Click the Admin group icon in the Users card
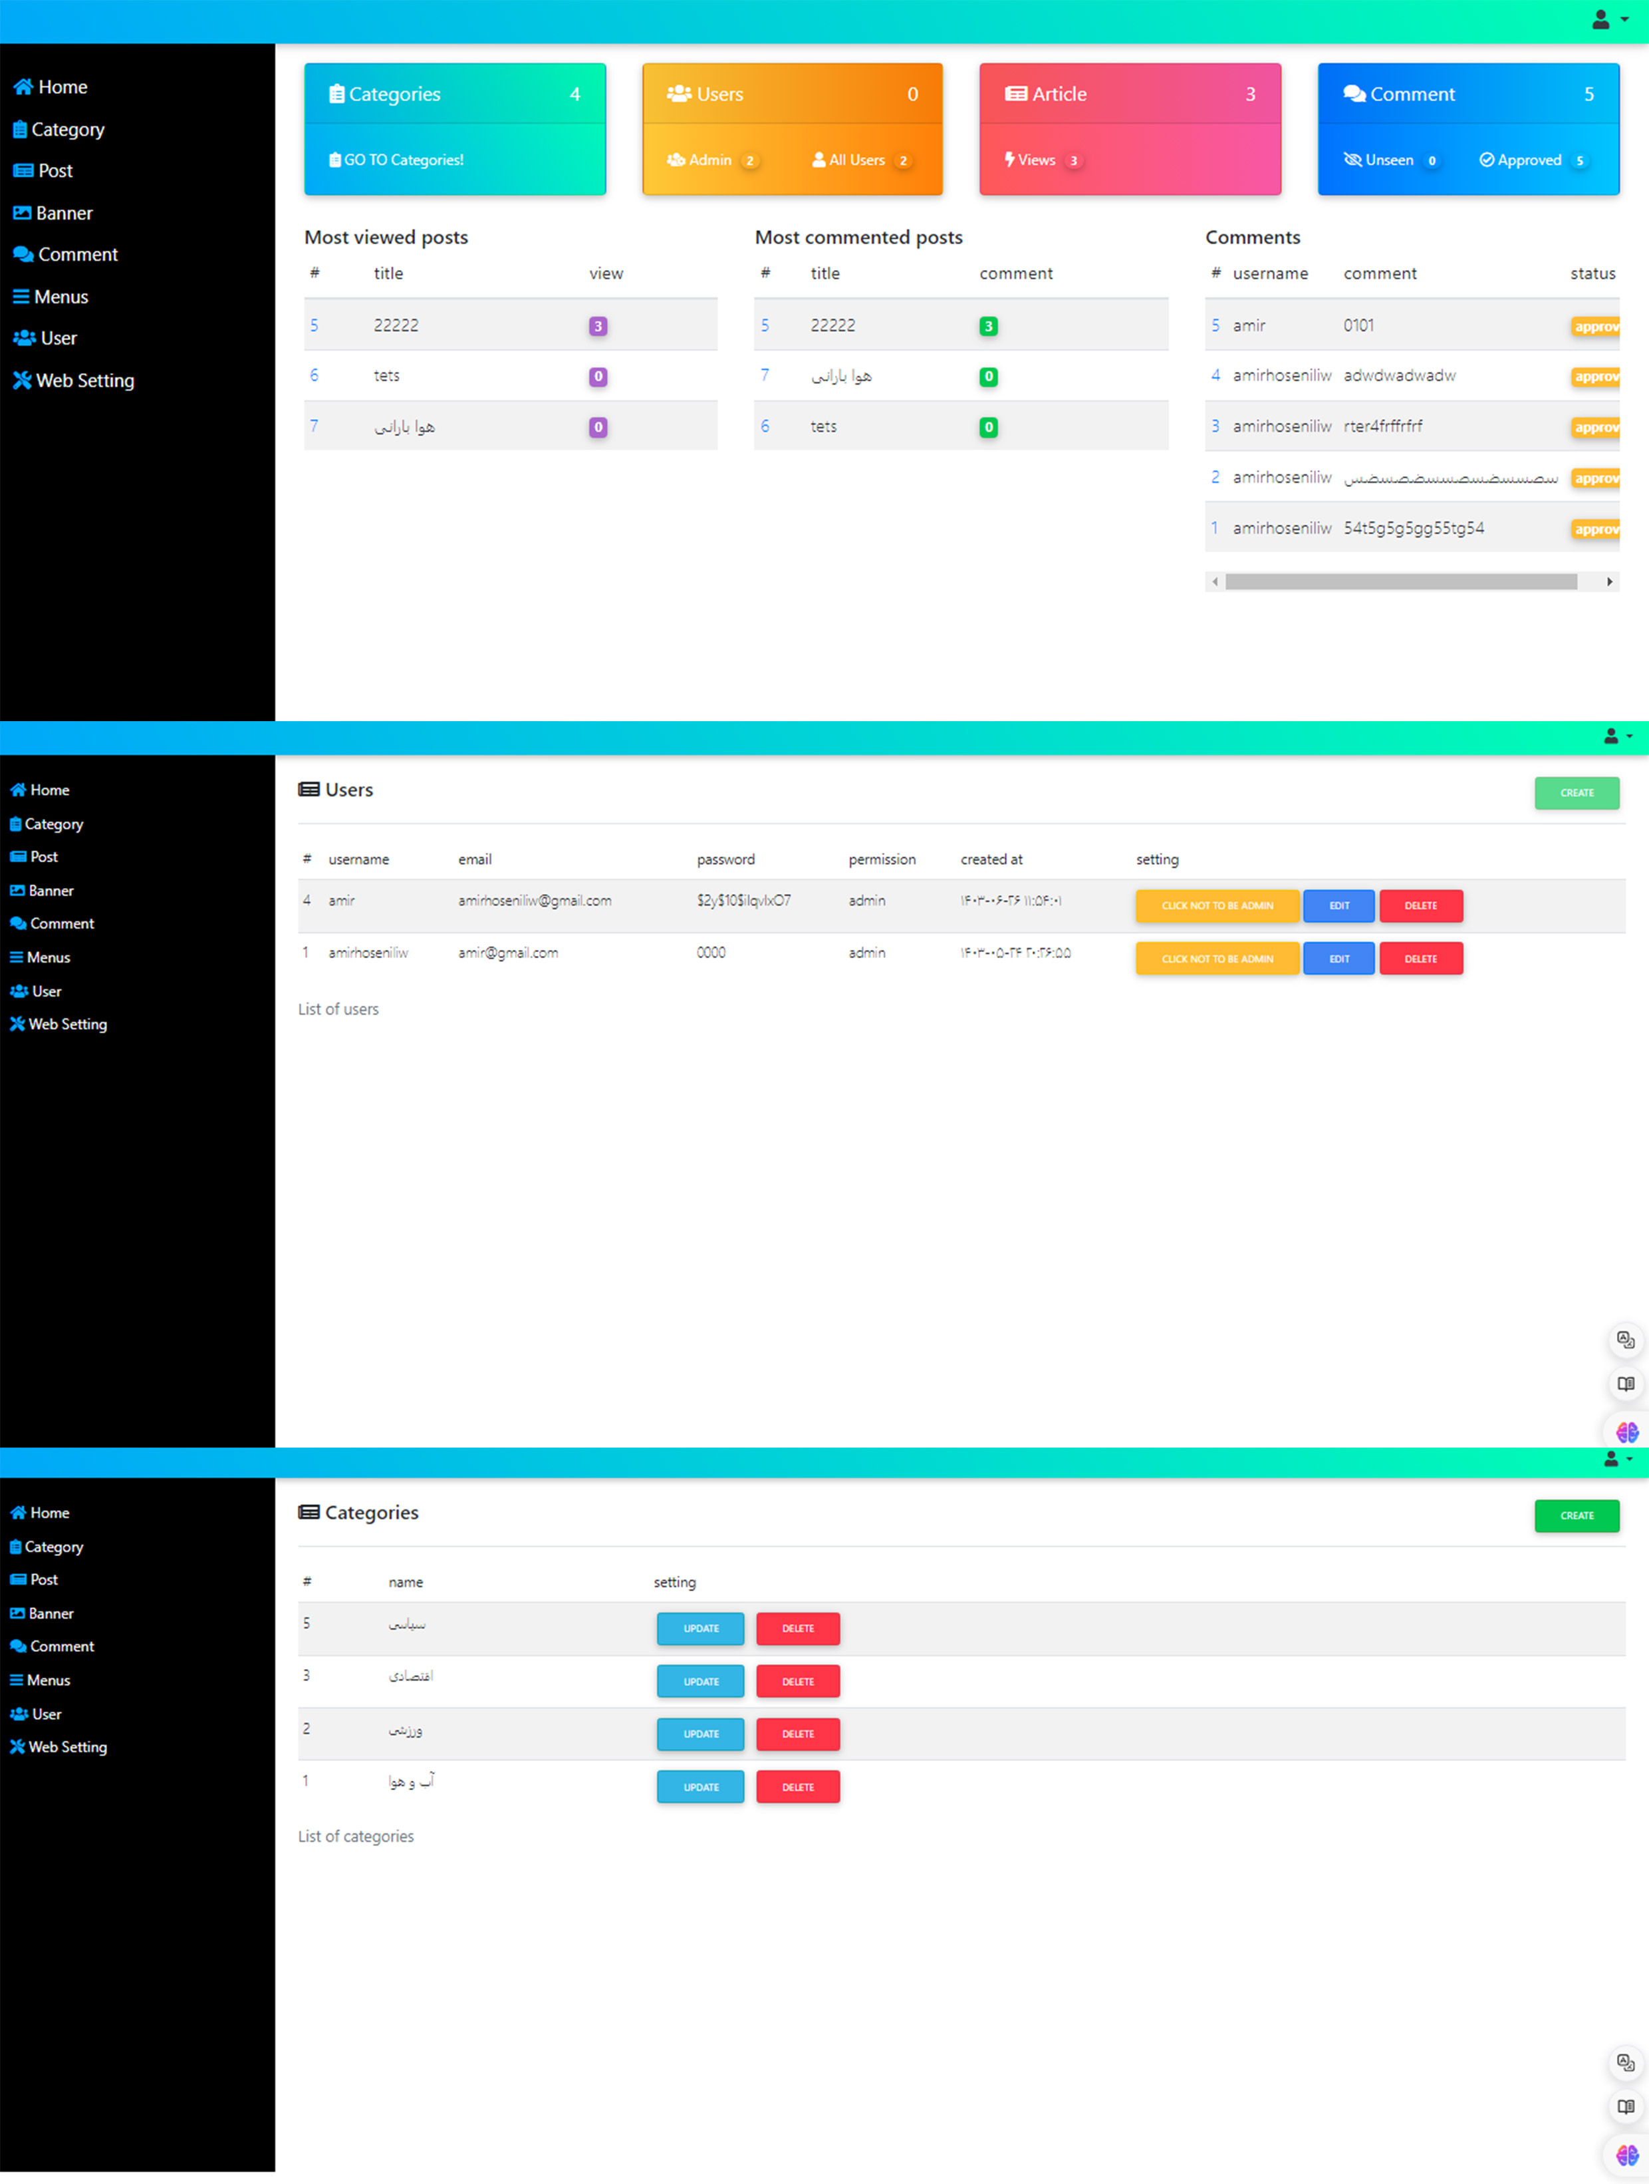This screenshot has width=1649, height=2184. click(676, 160)
